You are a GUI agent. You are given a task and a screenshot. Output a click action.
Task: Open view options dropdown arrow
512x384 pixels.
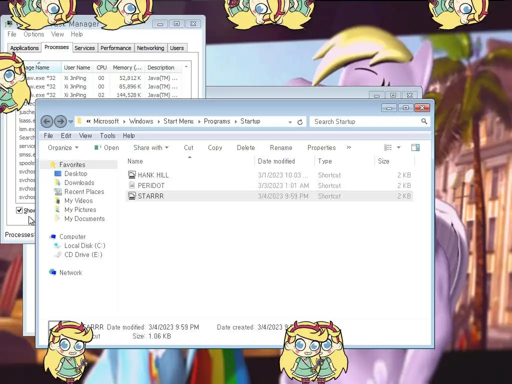pyautogui.click(x=398, y=147)
